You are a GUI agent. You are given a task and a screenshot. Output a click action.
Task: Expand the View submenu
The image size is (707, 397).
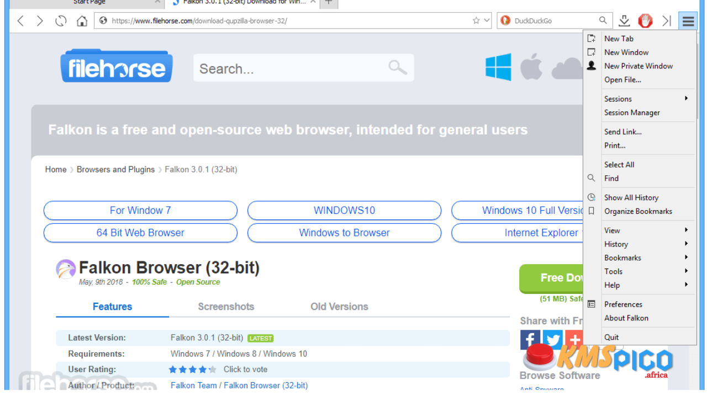tap(640, 230)
